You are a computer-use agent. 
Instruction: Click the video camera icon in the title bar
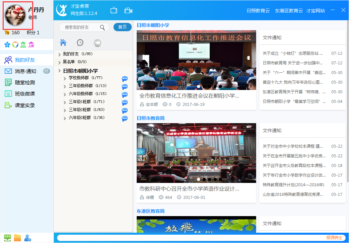pos(128,11)
